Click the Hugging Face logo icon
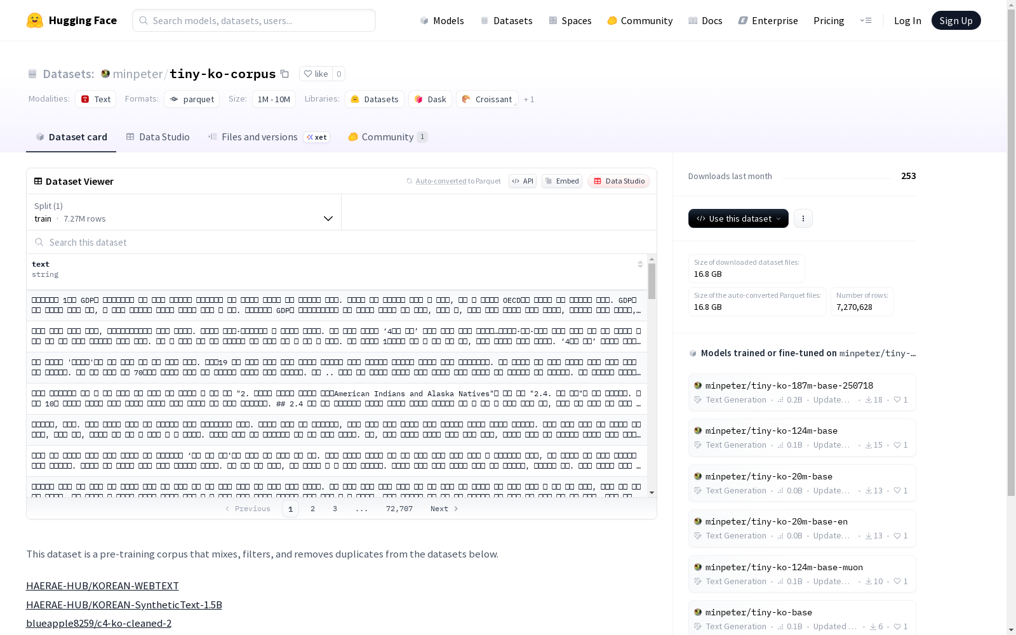The width and height of the screenshot is (1016, 635). pyautogui.click(x=35, y=20)
